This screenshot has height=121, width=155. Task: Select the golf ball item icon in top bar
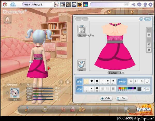coord(74,5)
